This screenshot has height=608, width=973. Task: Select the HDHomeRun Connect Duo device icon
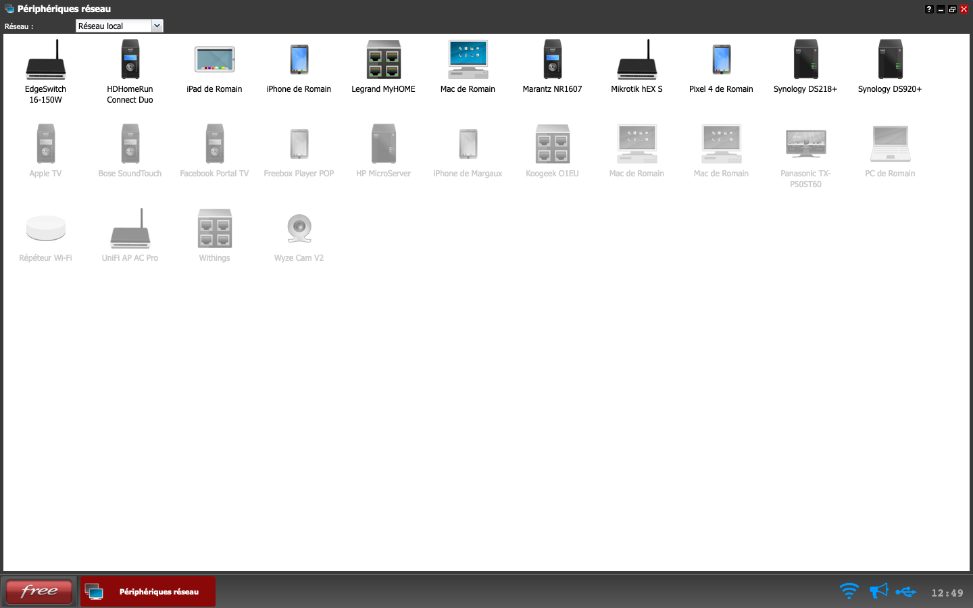[x=130, y=59]
